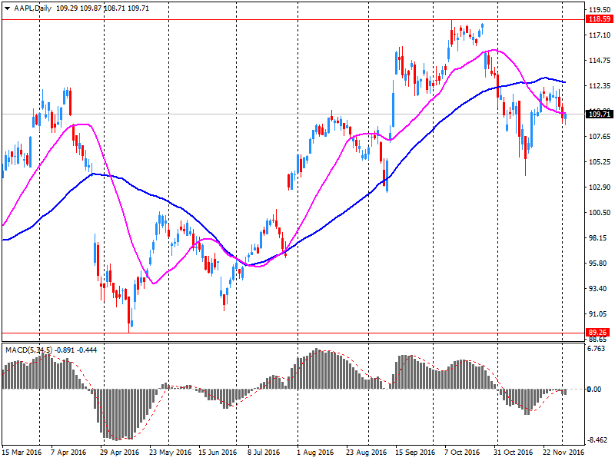
Task: Click the 119.50 price scale value
Action: tap(600, 9)
